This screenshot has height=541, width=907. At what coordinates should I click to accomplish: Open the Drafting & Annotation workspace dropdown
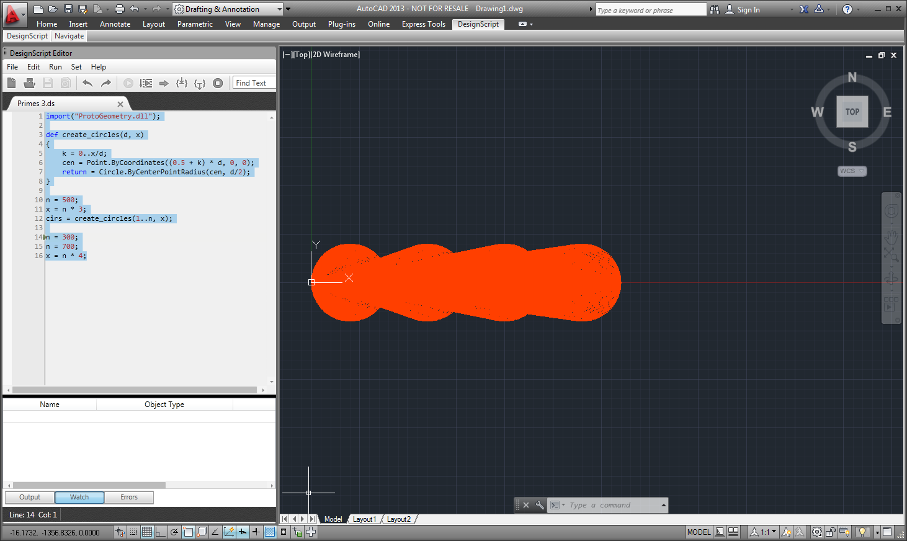coord(279,9)
